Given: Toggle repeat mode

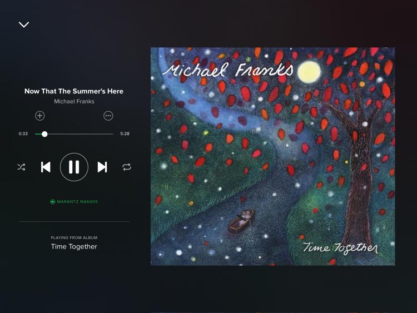Looking at the screenshot, I should [127, 167].
